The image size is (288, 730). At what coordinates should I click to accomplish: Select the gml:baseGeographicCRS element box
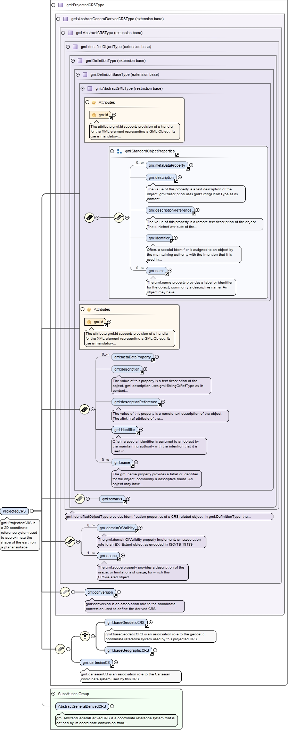(128, 650)
